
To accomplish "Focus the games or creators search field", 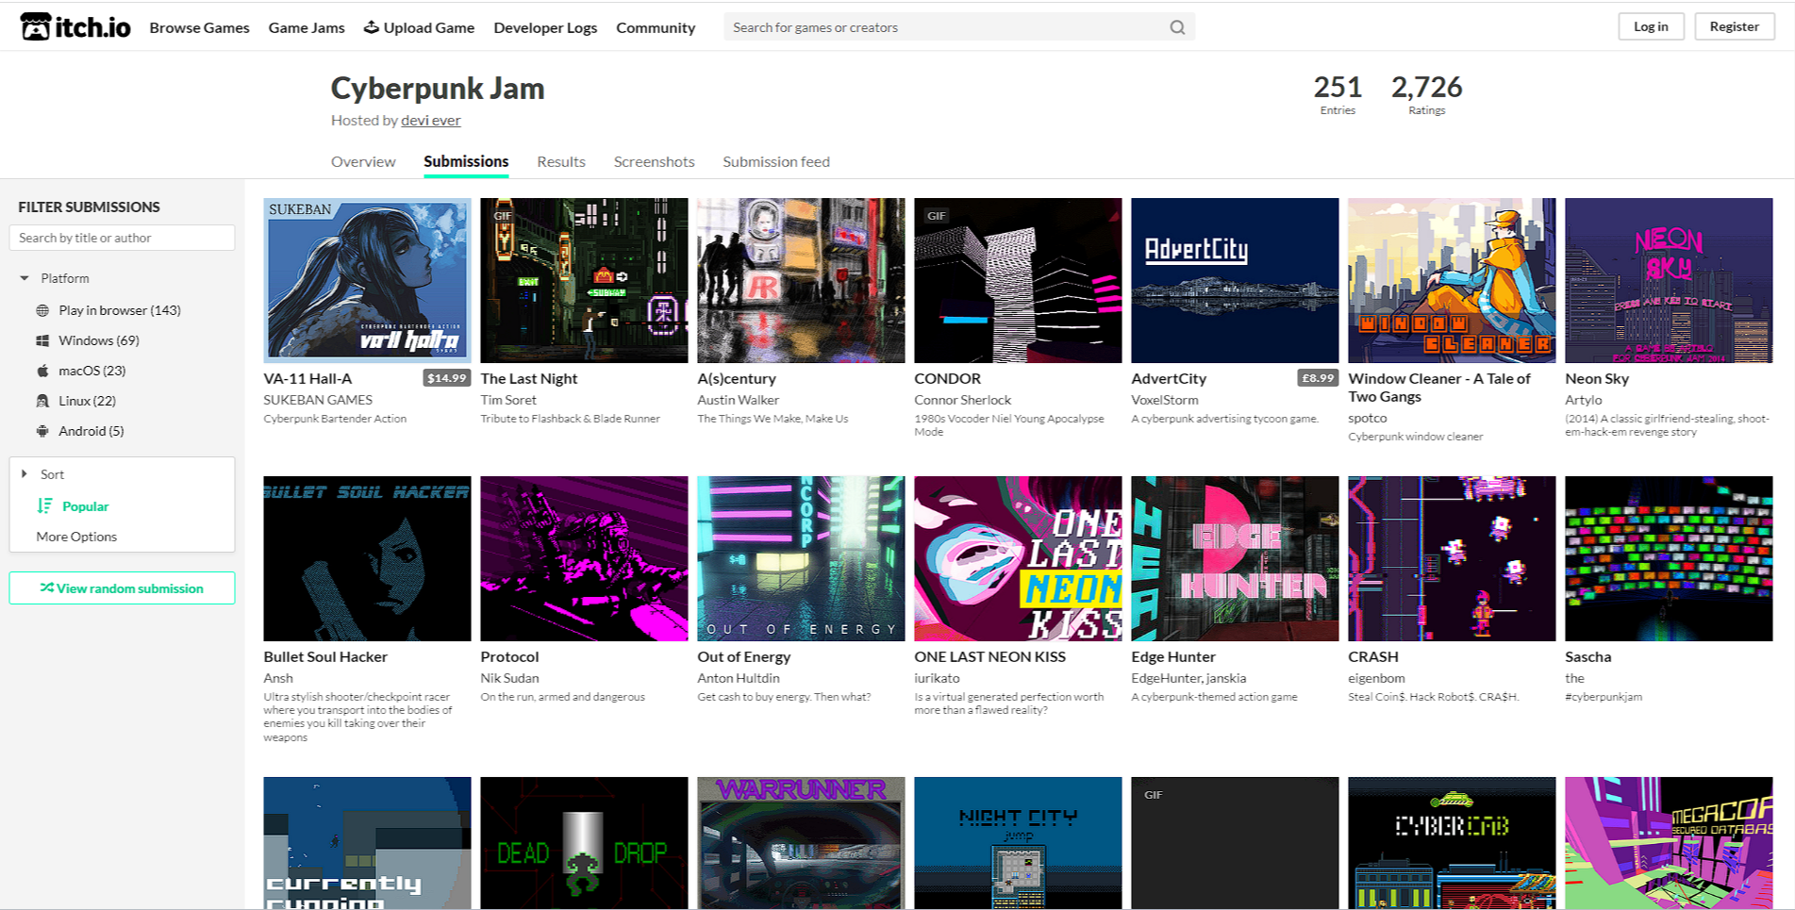I will (x=959, y=27).
